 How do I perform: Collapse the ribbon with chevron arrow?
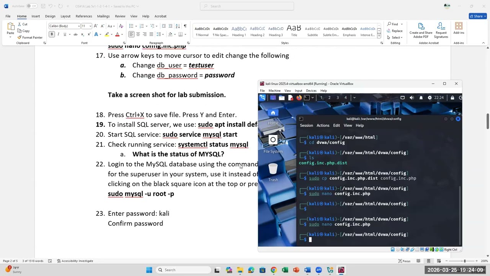(483, 43)
